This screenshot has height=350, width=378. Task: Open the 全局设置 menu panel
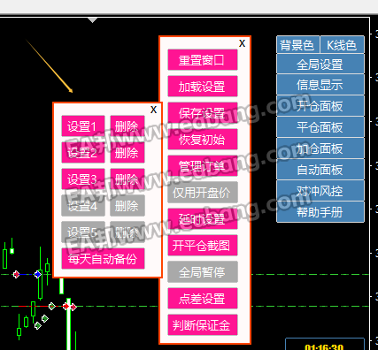pos(320,64)
